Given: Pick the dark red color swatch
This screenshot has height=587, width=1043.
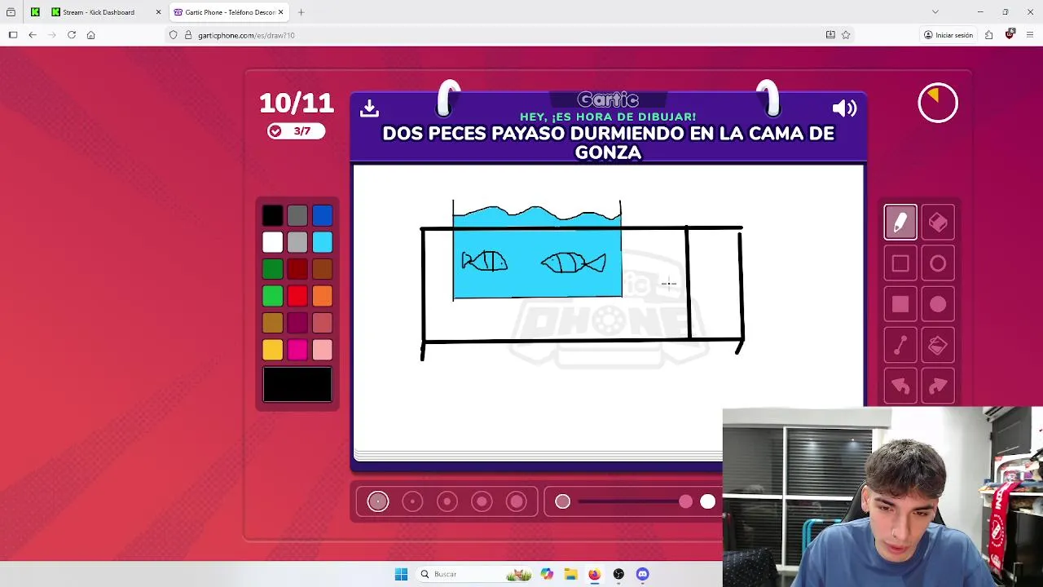Looking at the screenshot, I should click(297, 269).
